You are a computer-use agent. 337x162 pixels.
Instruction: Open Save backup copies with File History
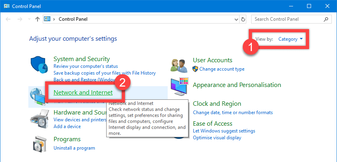pyautogui.click(x=105, y=73)
